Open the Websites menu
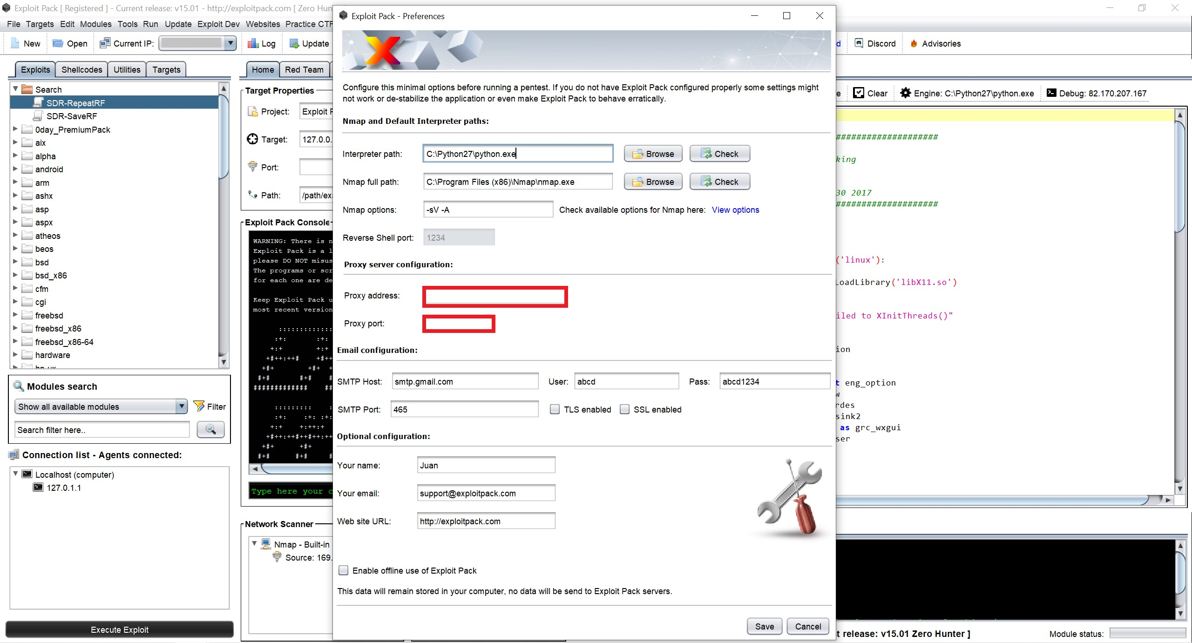The height and width of the screenshot is (643, 1192). (x=263, y=24)
